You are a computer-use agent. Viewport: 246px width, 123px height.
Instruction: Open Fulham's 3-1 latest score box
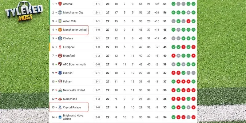click(97, 81)
